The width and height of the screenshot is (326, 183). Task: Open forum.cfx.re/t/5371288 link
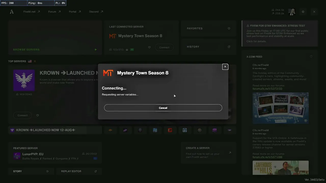click(267, 157)
